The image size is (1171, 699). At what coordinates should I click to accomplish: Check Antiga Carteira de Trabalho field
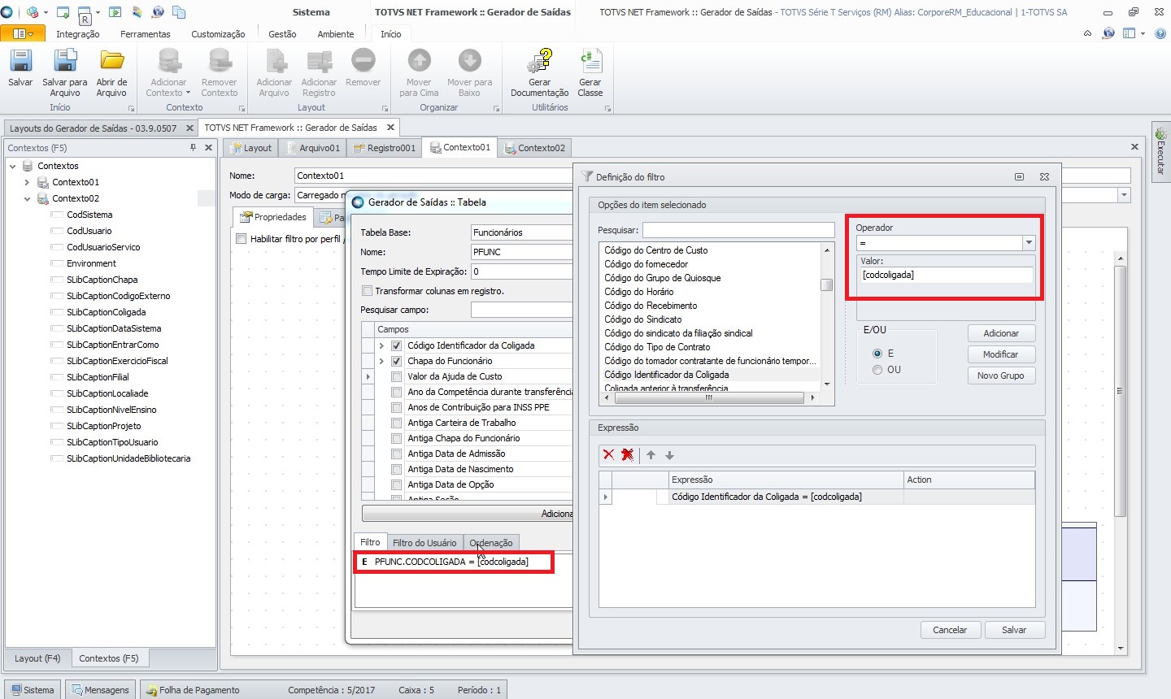397,423
